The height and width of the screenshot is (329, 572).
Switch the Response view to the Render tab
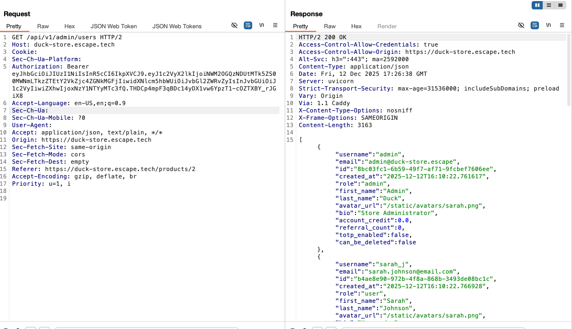click(387, 26)
